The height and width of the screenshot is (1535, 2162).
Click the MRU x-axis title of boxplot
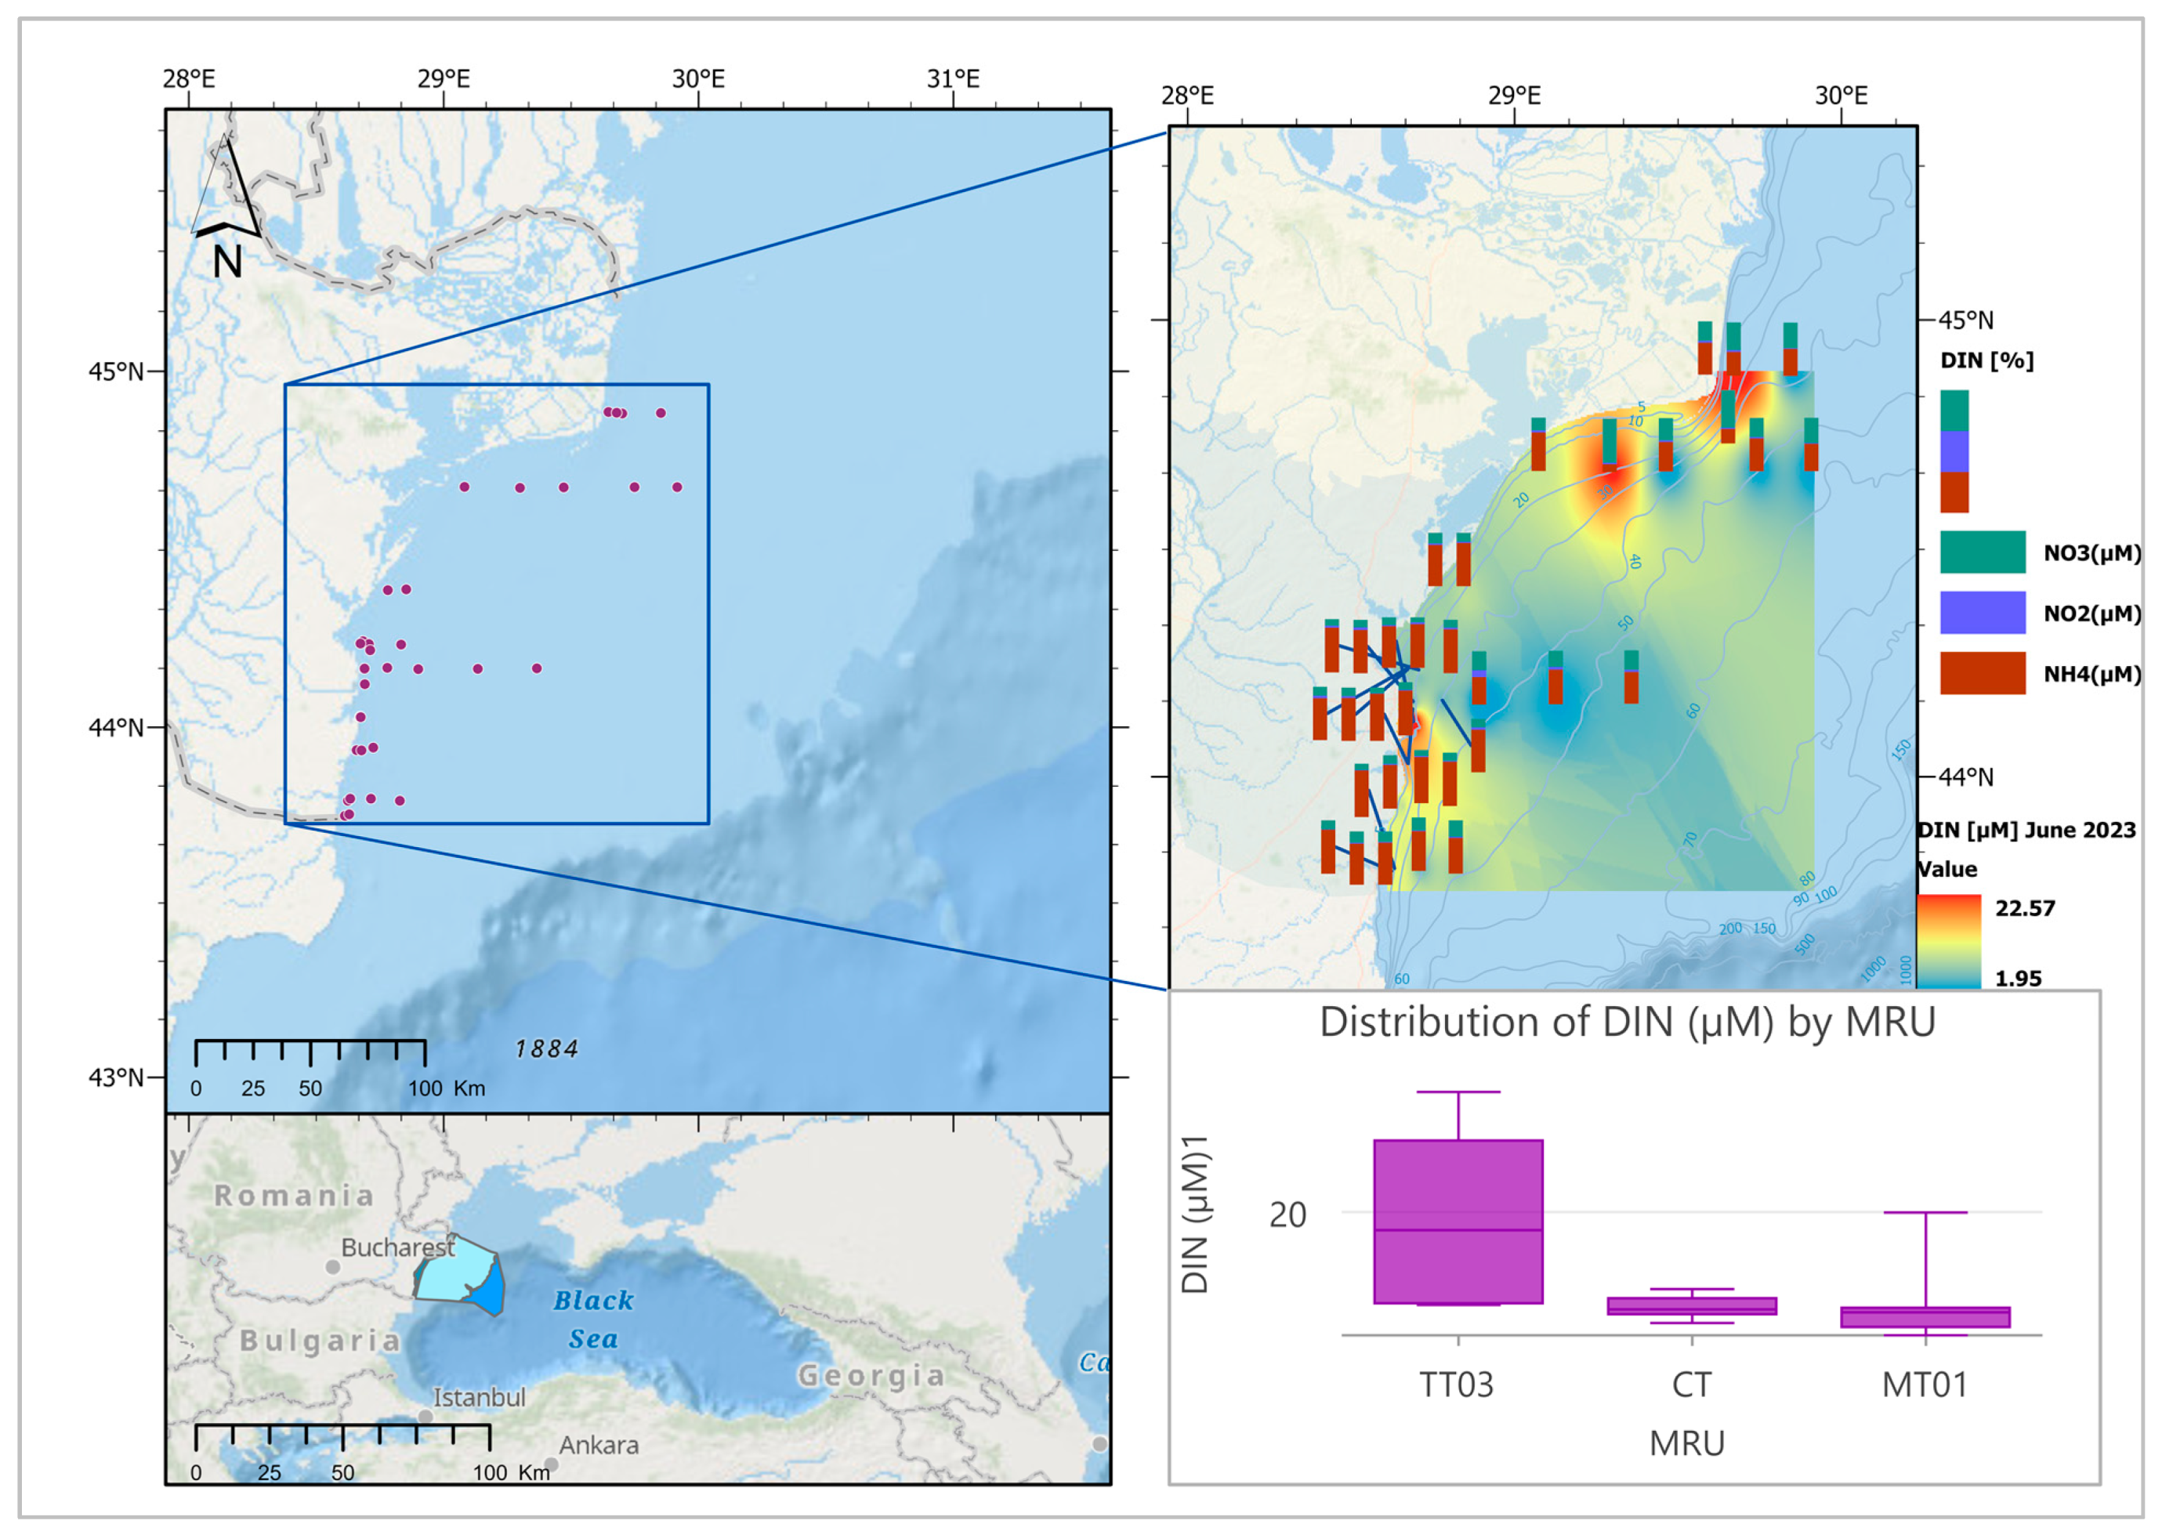coord(1687,1443)
